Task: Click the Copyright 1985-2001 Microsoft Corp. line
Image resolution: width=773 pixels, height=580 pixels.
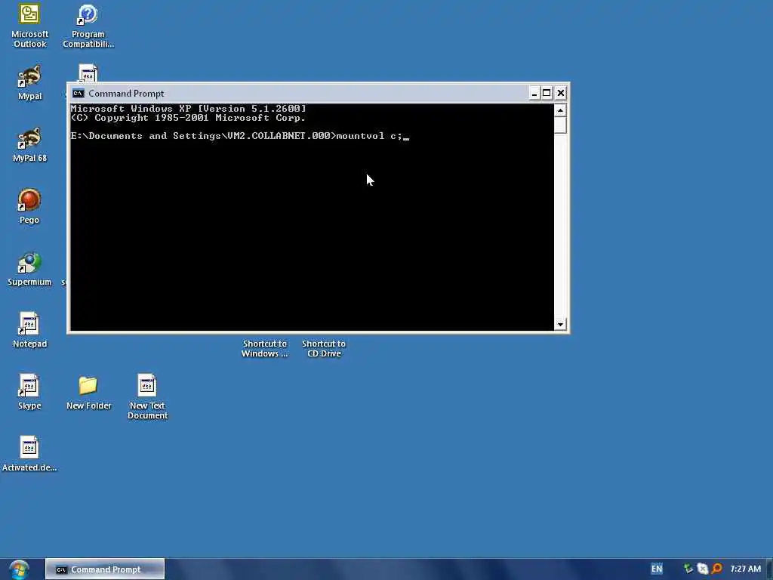Action: [188, 118]
